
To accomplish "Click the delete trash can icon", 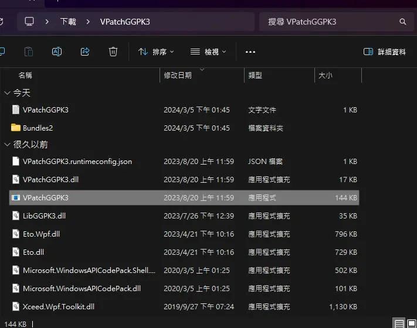I will coord(113,52).
